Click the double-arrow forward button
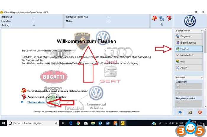 (x=180, y=112)
